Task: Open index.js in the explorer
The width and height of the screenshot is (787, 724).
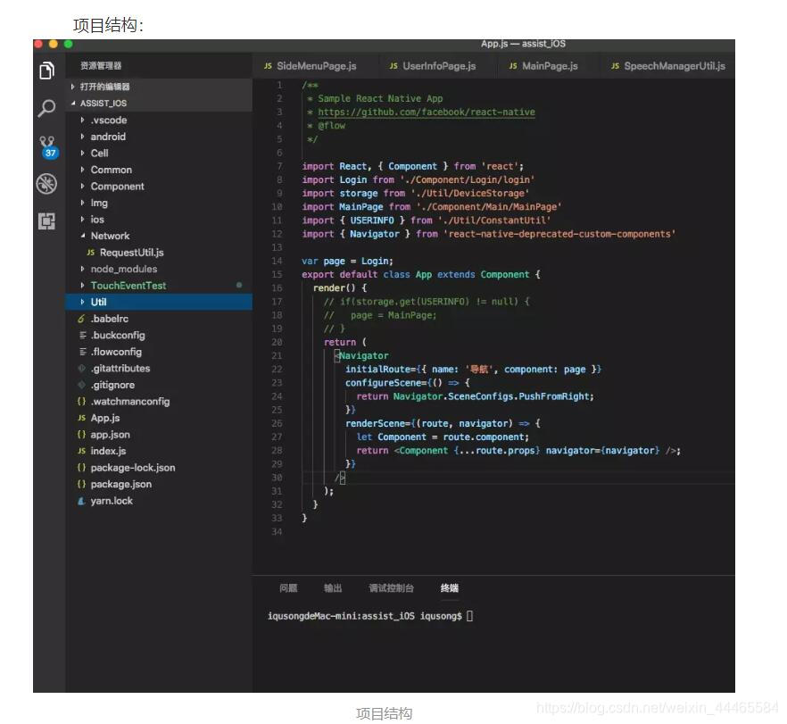Action: click(x=108, y=451)
